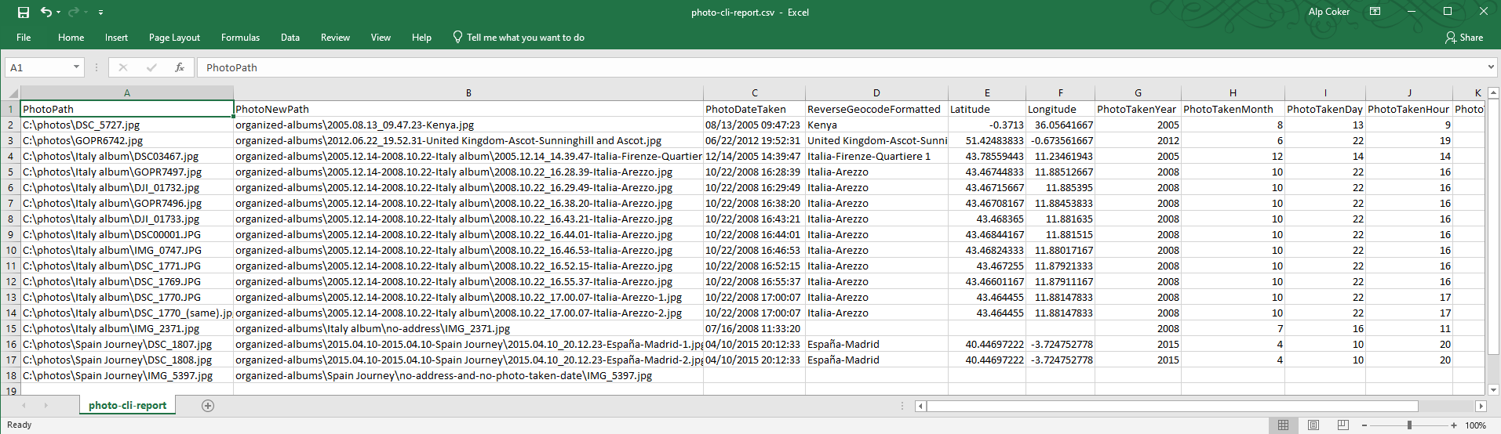
Task: Select cell PhotoDateTaken
Action: [x=754, y=109]
